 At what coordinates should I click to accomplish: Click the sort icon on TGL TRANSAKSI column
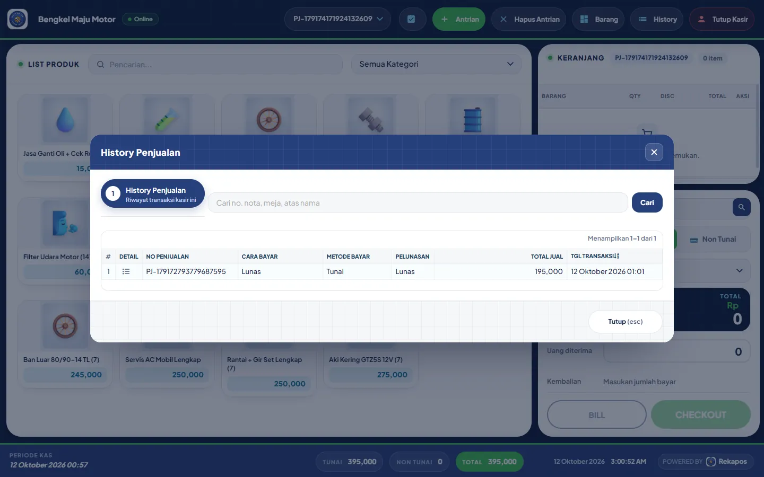click(617, 256)
